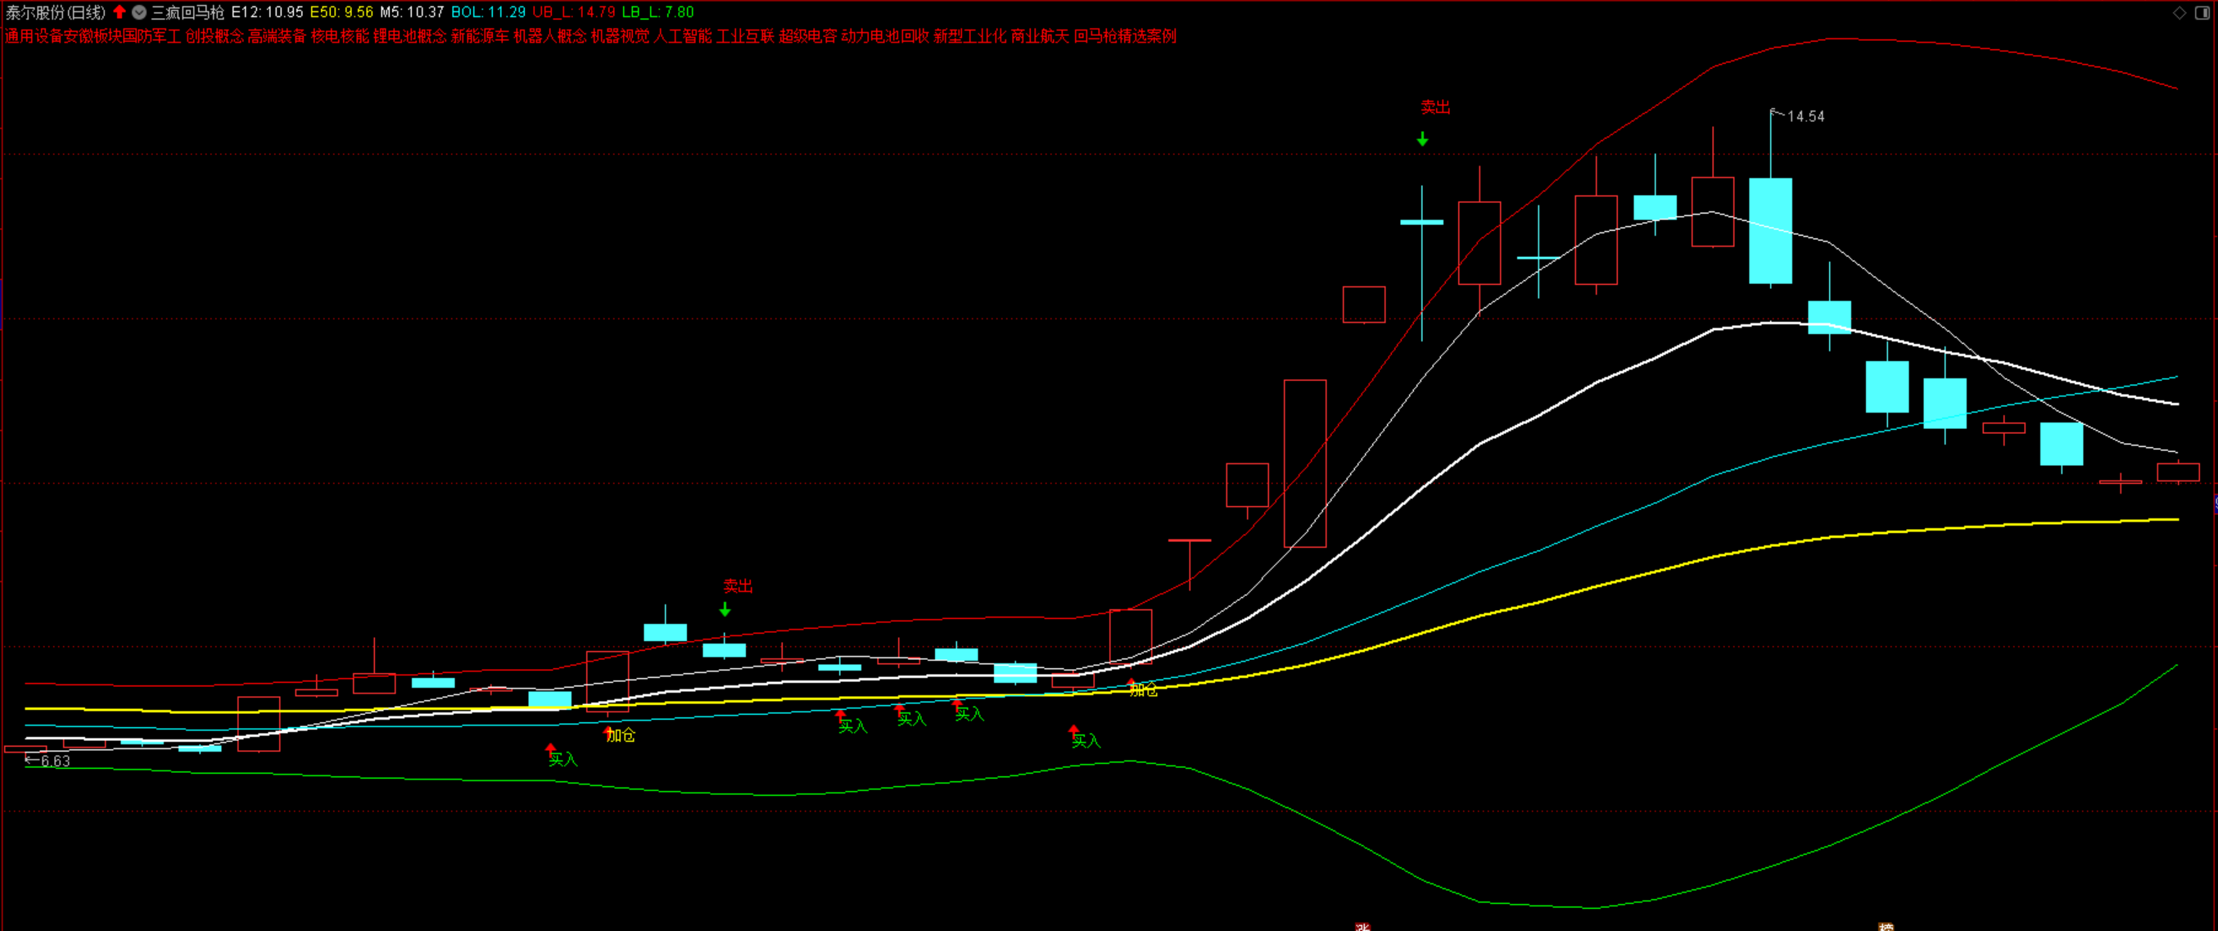Open the 三疯回马枪 indicator name label
The image size is (2218, 931).
(187, 12)
